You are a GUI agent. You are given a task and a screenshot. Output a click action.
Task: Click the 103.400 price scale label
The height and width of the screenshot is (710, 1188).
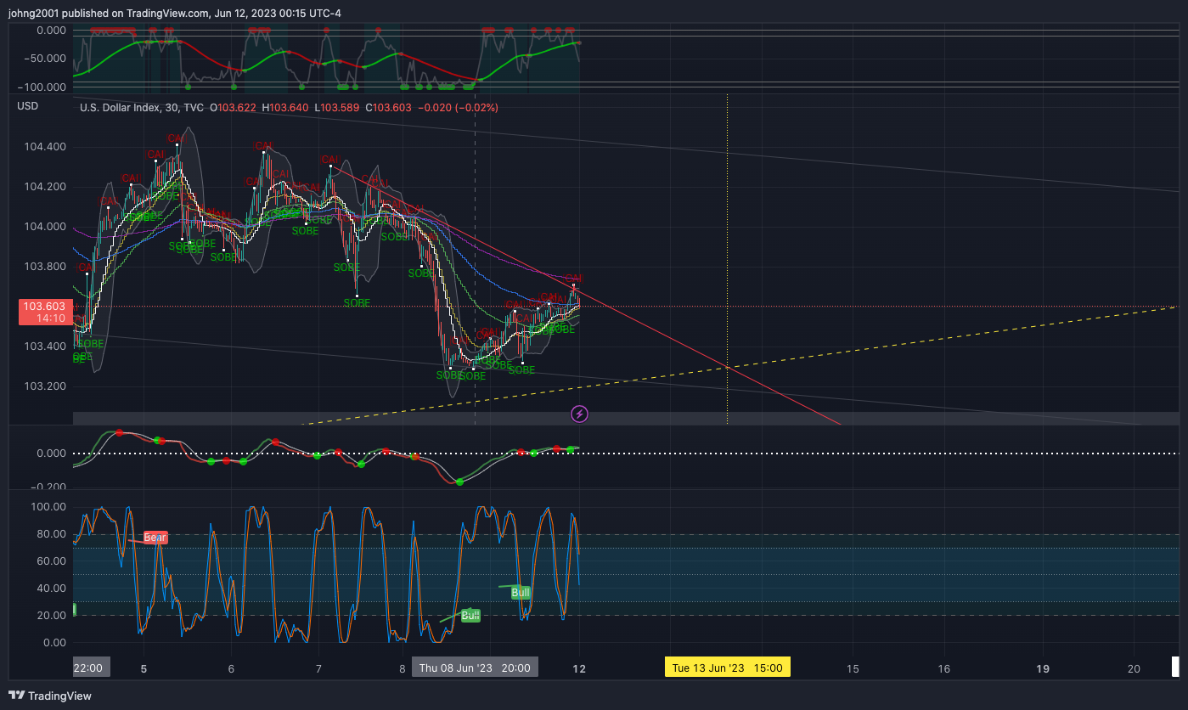[x=45, y=347]
